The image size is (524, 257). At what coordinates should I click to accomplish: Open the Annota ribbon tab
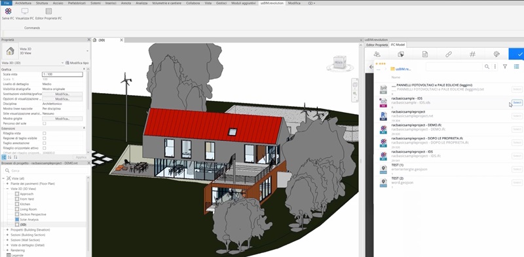tap(126, 3)
